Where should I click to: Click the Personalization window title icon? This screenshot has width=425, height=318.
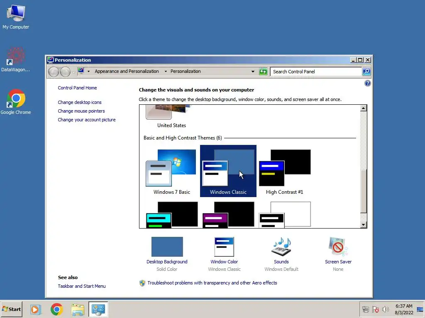50,60
